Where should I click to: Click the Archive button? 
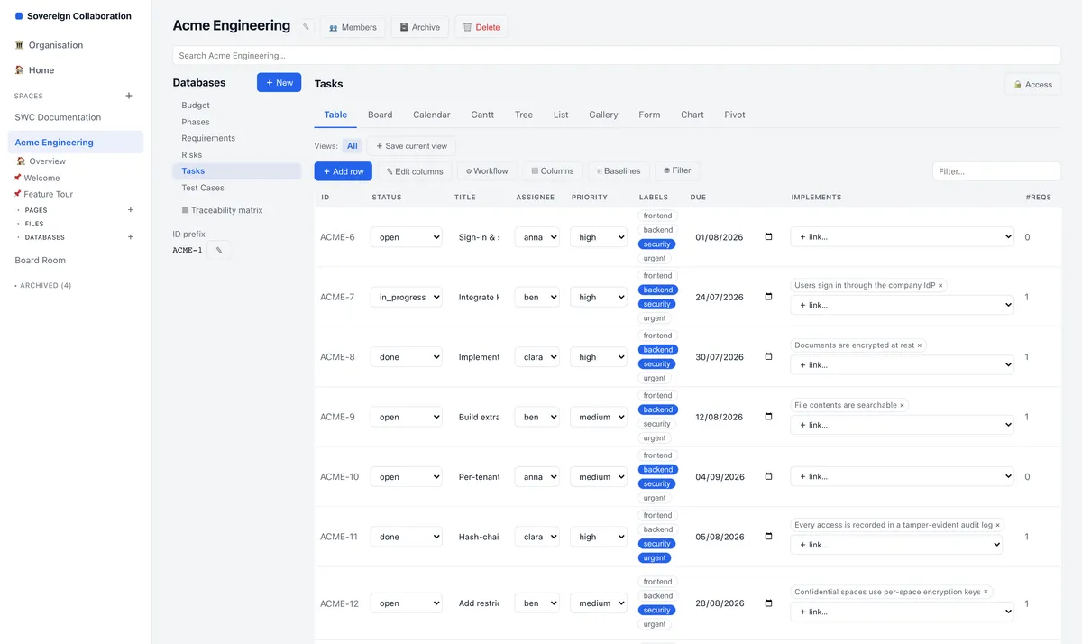[x=420, y=27]
